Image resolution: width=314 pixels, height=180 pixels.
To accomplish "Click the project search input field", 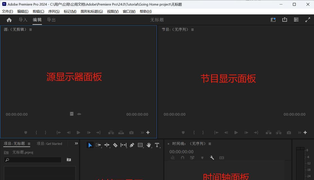I will point(33,160).
